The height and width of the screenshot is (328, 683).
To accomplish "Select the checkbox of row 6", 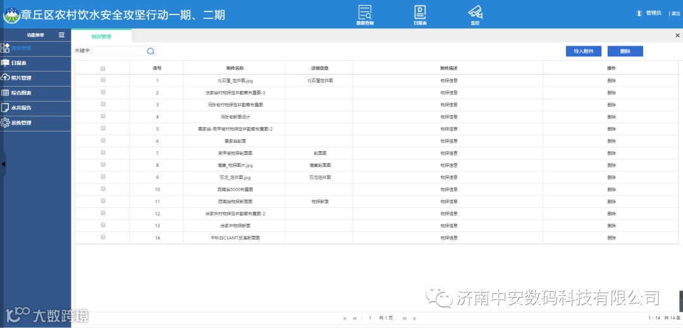I will tap(103, 140).
